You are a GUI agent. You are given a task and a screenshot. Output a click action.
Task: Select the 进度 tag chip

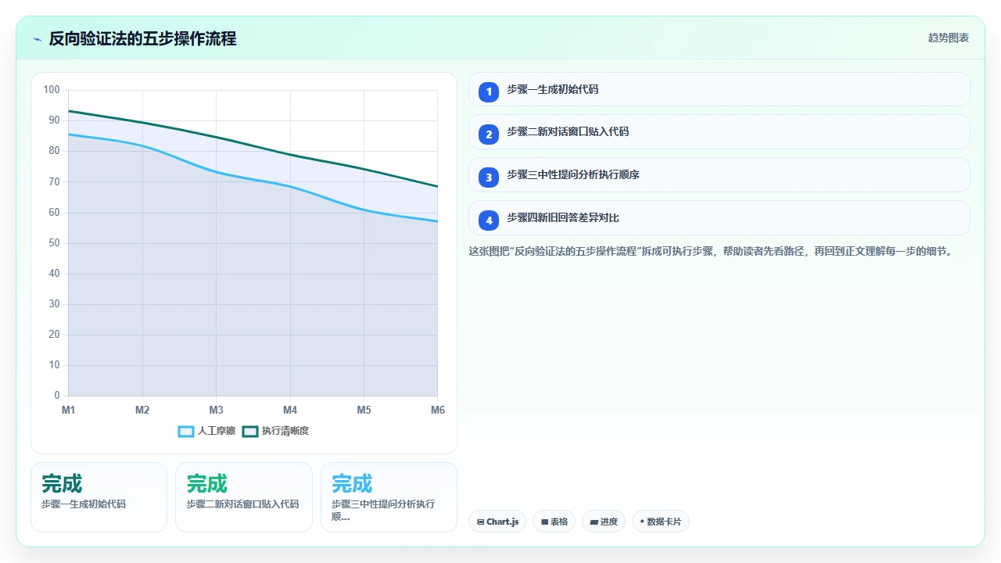[x=604, y=522]
